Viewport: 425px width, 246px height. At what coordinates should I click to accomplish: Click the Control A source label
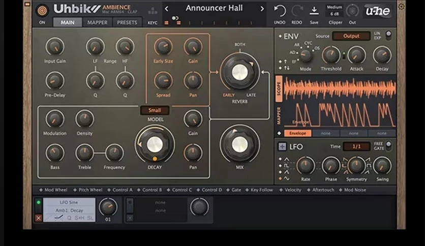tap(122, 190)
